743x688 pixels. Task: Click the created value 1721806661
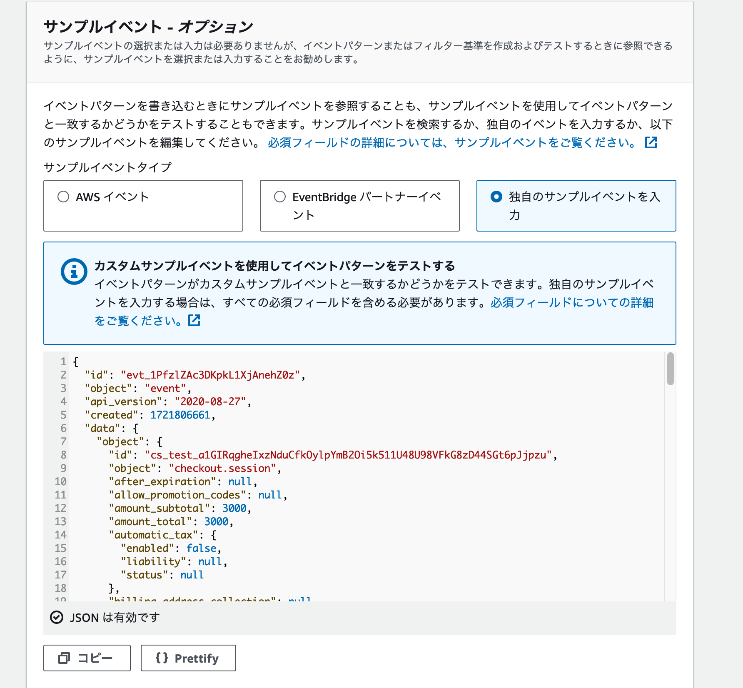pyautogui.click(x=180, y=415)
